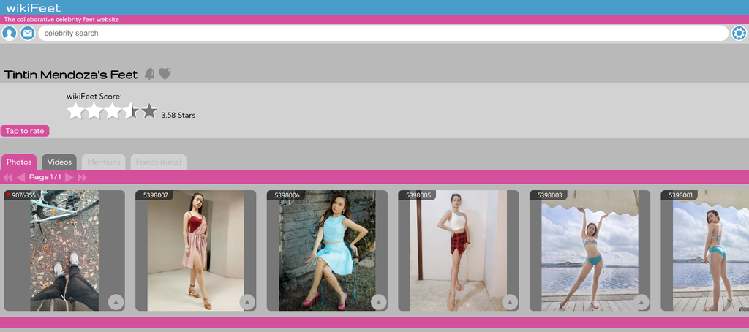Screen dimensions: 749x332
Task: Open the settings gear icon
Action: (739, 33)
